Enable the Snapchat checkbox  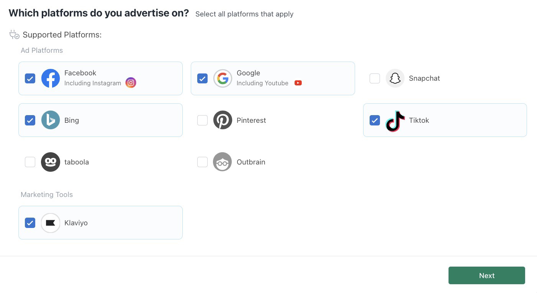pos(375,78)
